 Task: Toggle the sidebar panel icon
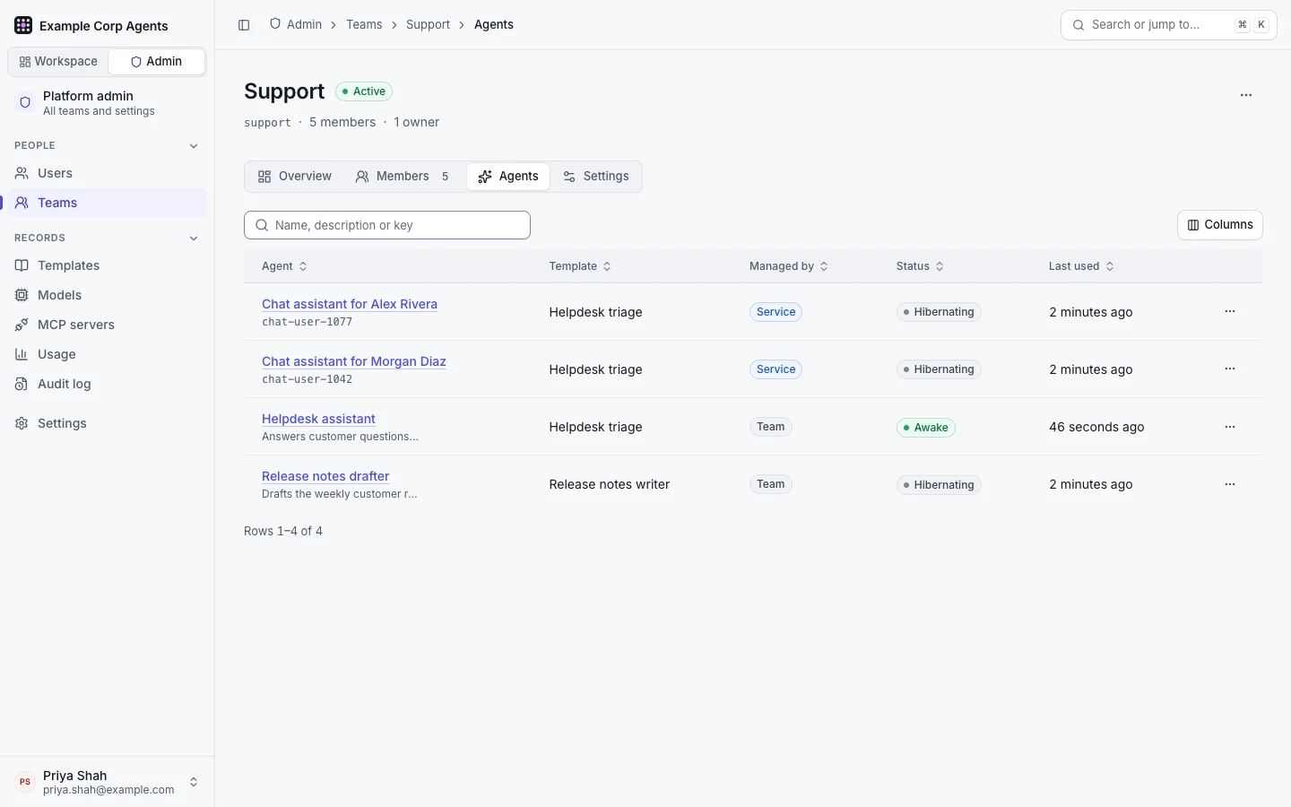point(244,25)
